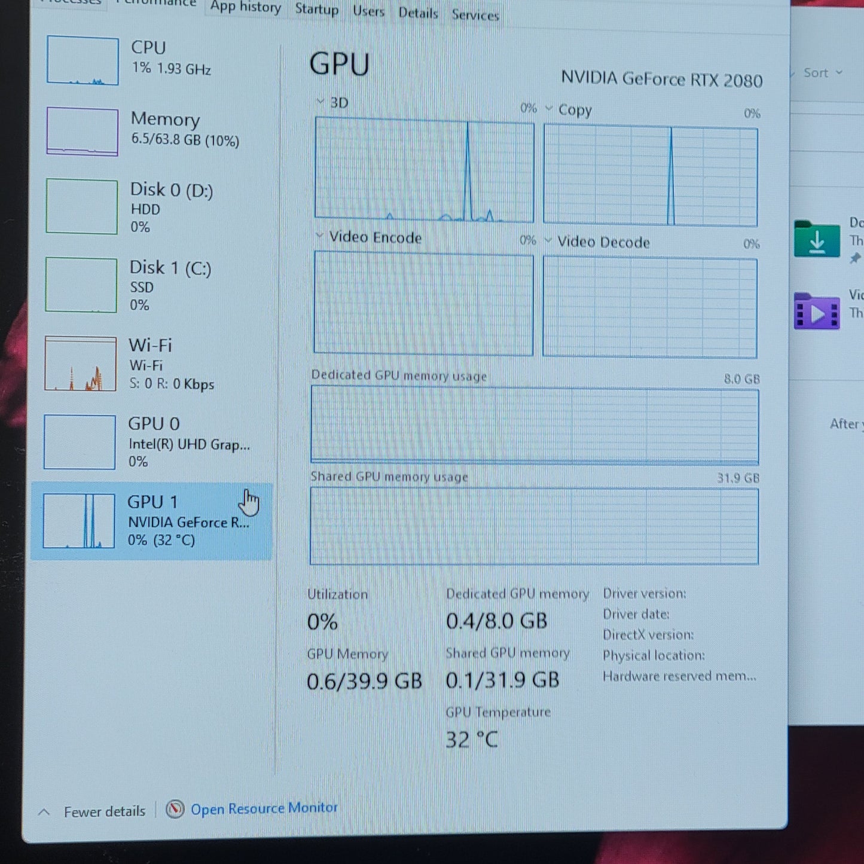Click the GPU 1 mini usage graph
The image size is (864, 864).
pyautogui.click(x=78, y=521)
